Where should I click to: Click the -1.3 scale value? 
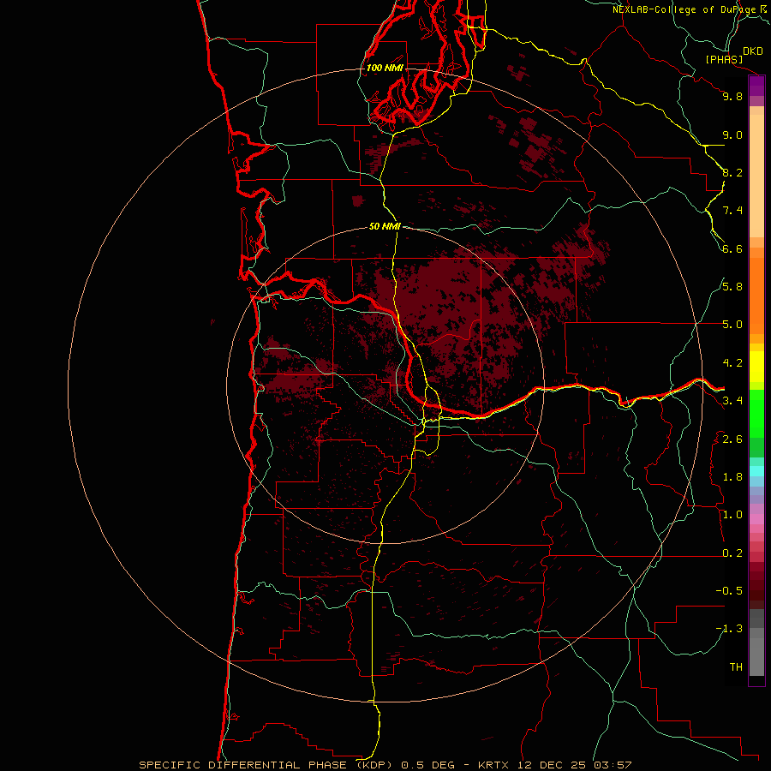(729, 629)
